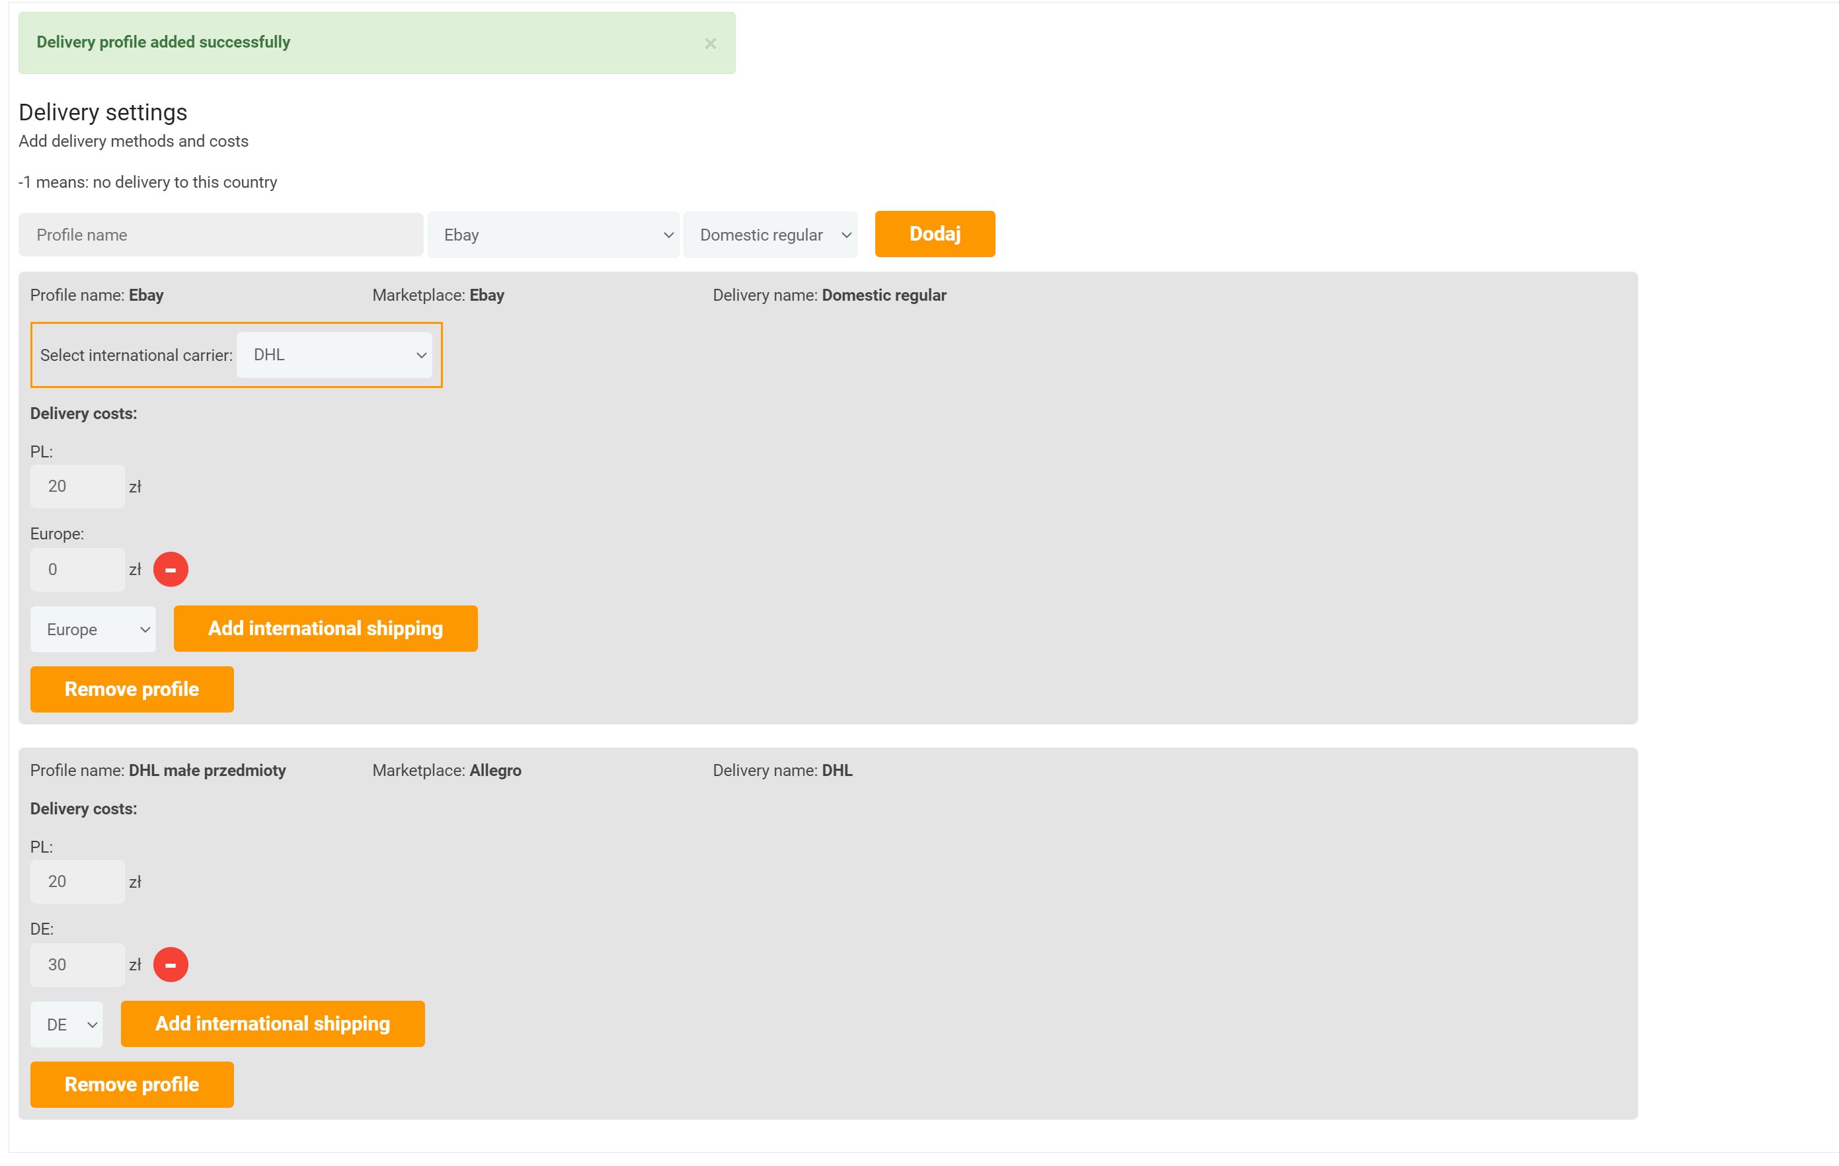Screen dimensions: 1839x1166
Task: Click the PL cost field in Ebay profile
Action: pos(77,486)
